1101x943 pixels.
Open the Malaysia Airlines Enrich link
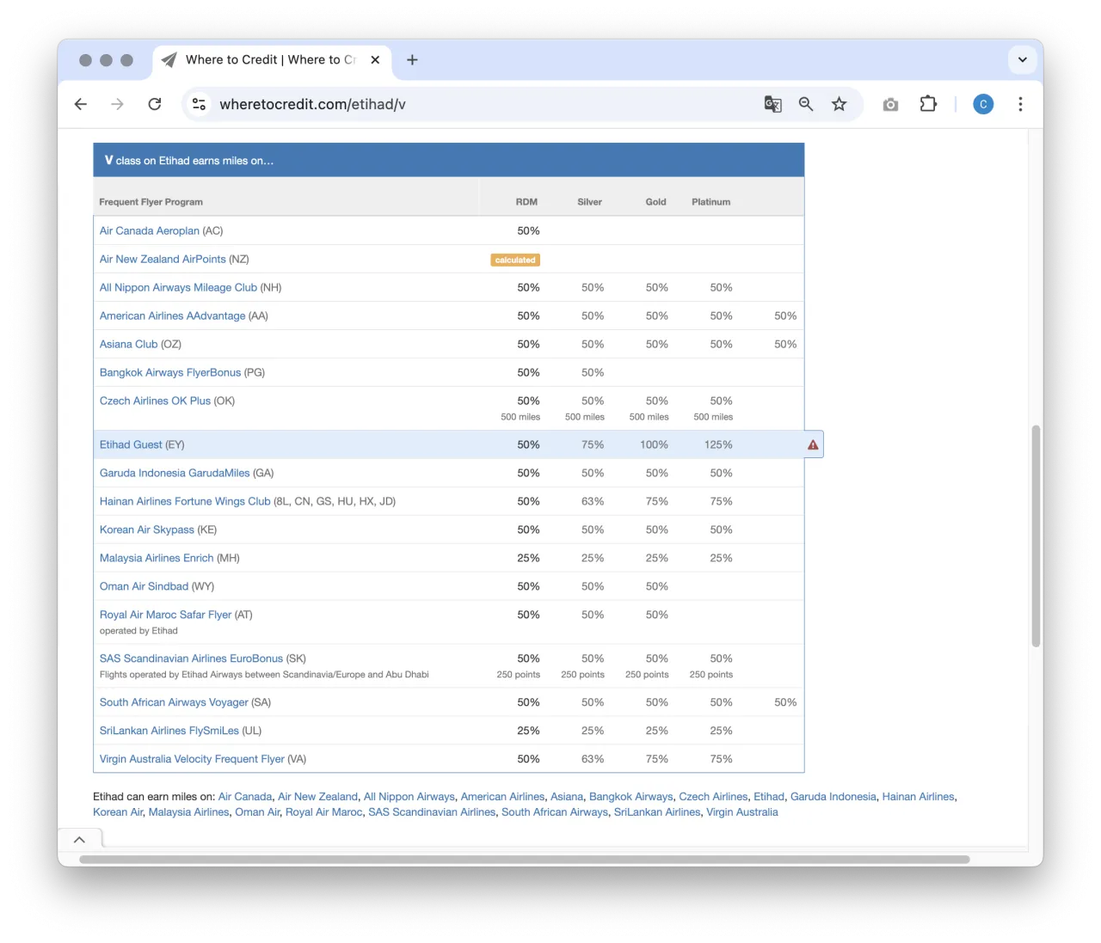(x=157, y=558)
